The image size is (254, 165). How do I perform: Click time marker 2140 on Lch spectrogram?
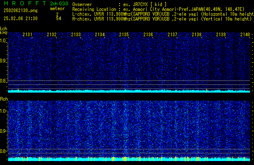pyautogui.click(x=245, y=35)
